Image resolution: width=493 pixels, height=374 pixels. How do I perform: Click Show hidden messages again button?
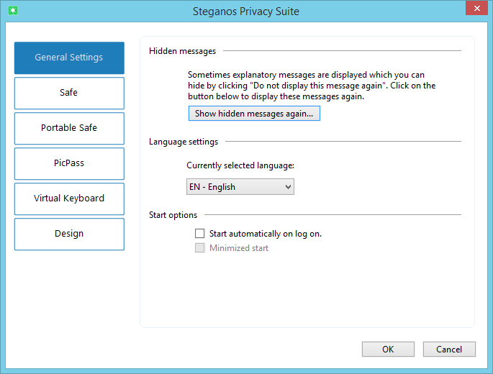(253, 114)
